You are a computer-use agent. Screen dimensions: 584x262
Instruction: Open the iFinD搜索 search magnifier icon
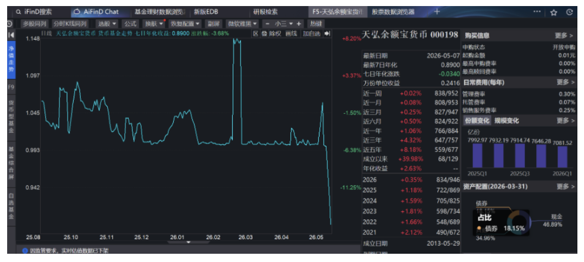[x=18, y=12]
